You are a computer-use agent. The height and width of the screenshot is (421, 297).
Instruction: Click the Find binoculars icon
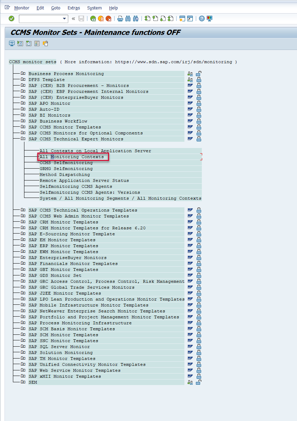pyautogui.click(x=128, y=19)
